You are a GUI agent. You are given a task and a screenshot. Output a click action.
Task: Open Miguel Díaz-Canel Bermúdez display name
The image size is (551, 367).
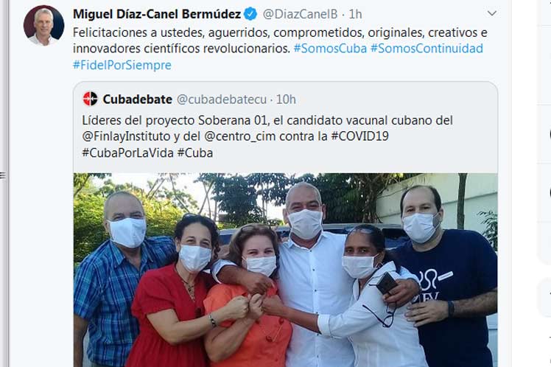[157, 14]
